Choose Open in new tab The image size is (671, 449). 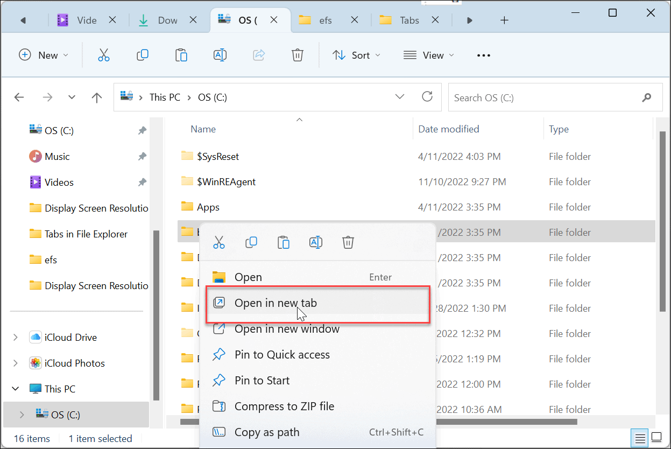(x=317, y=303)
